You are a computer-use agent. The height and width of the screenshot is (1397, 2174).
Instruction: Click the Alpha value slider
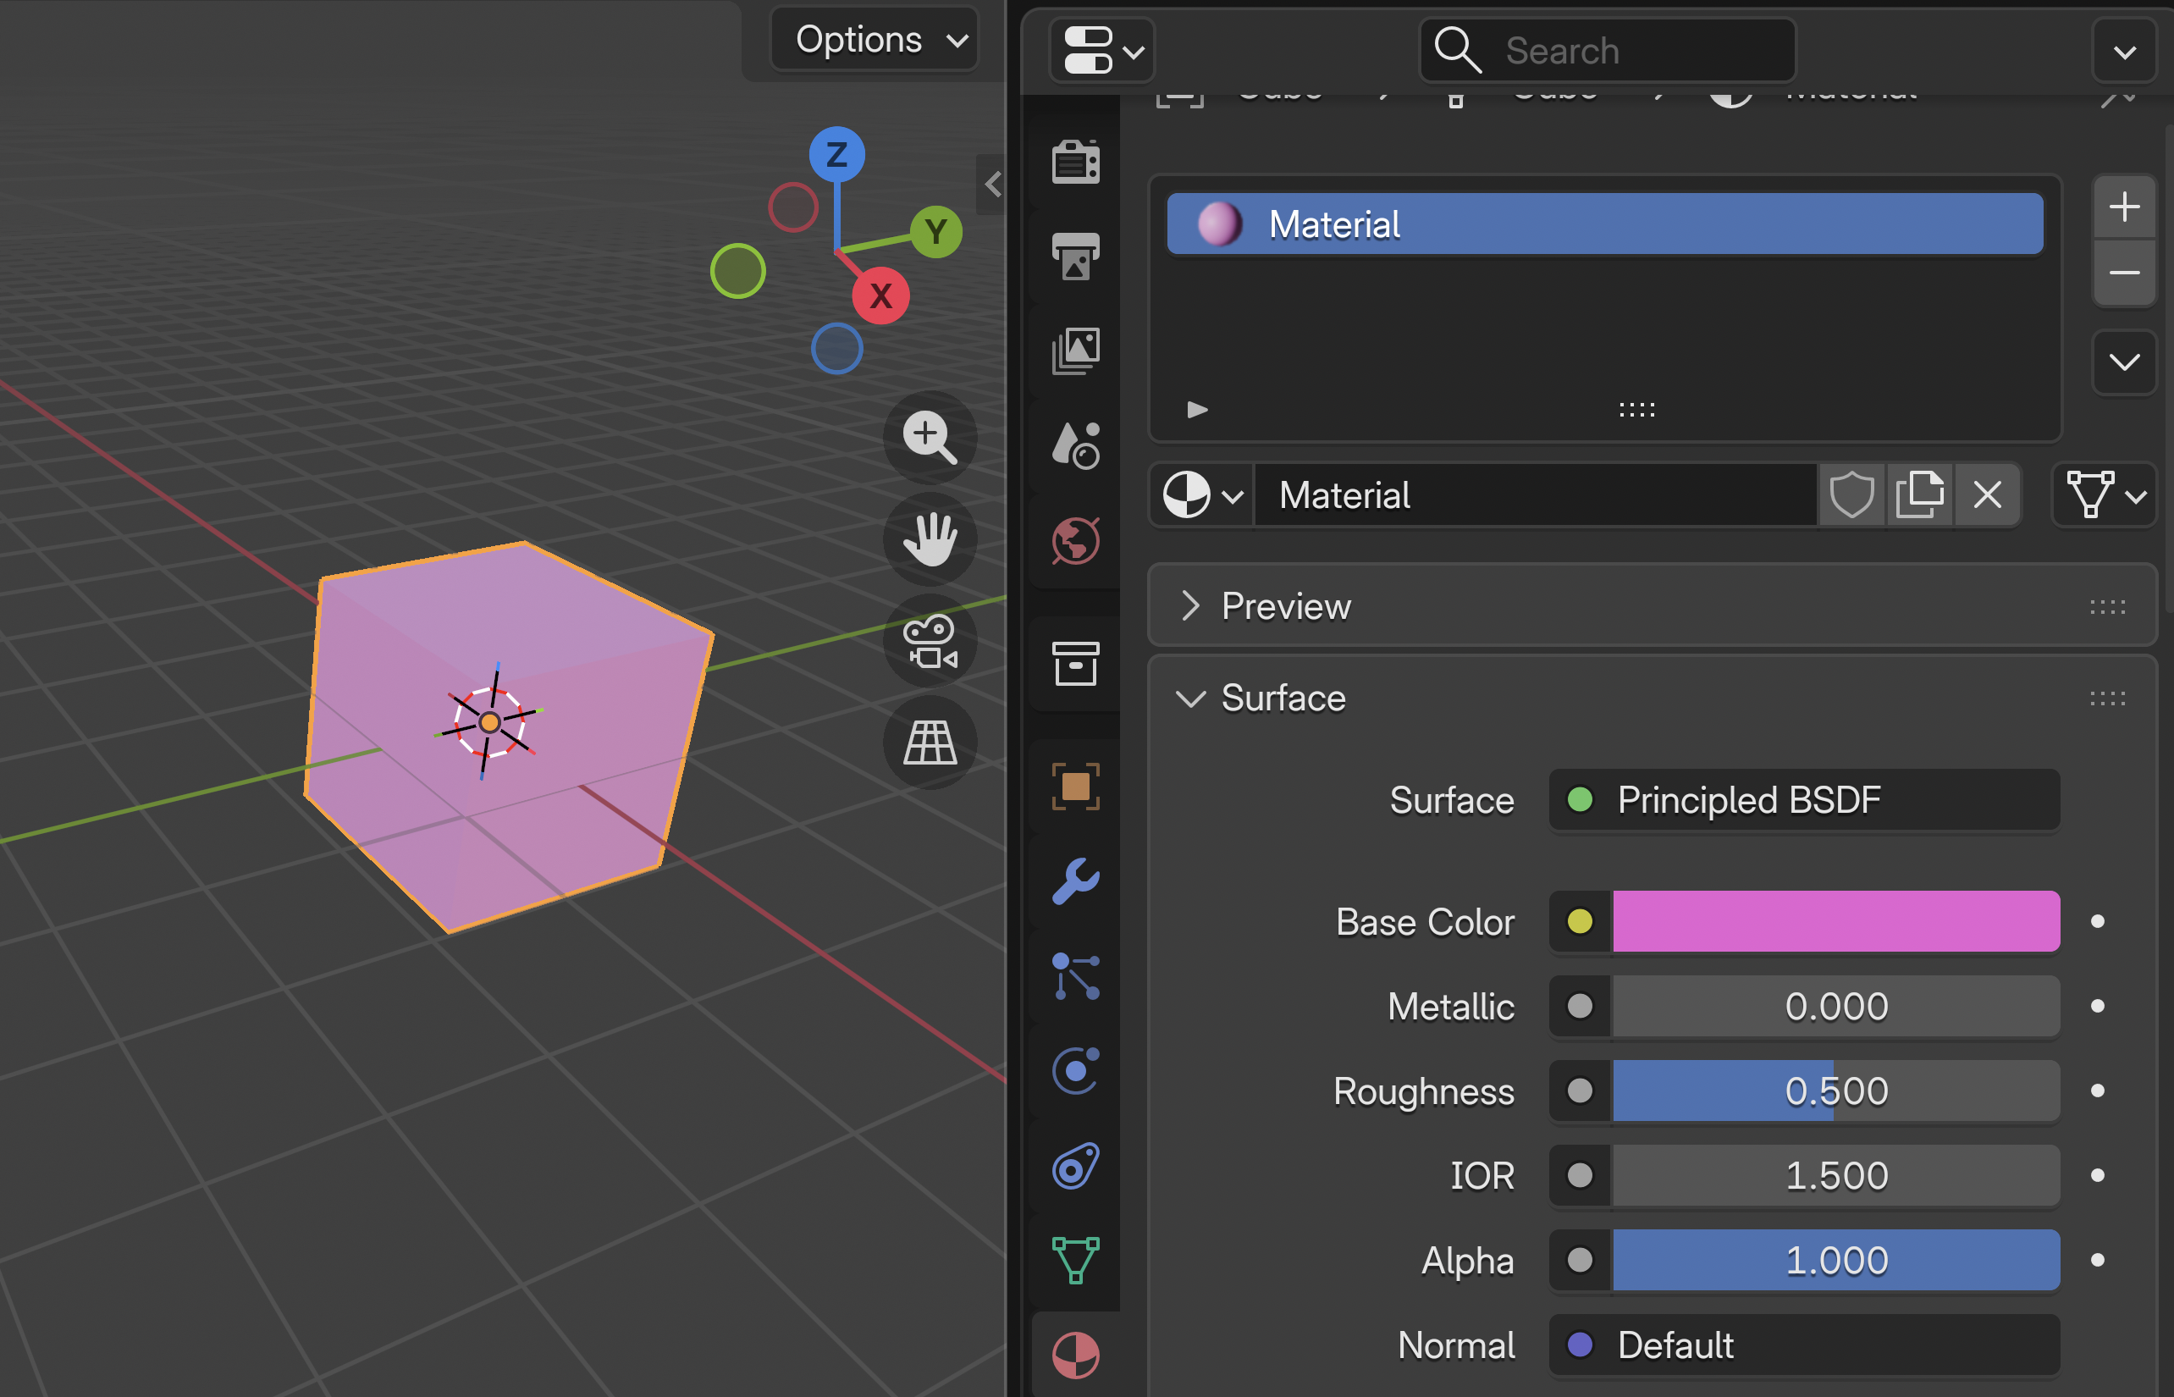tap(1835, 1260)
